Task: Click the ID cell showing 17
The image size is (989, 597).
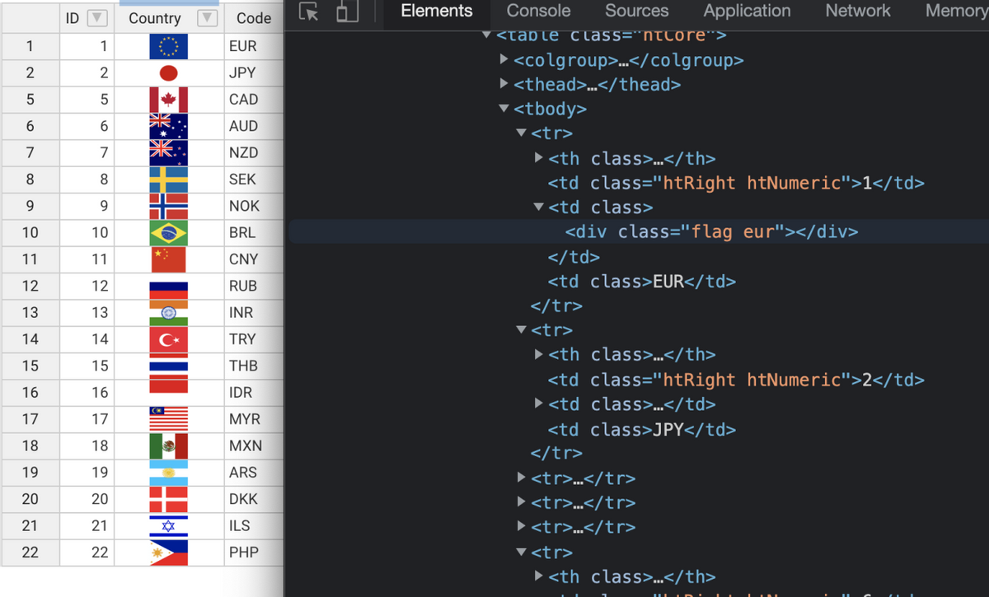Action: (87, 419)
